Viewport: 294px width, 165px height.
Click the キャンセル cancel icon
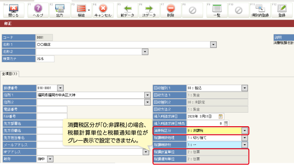click(x=103, y=10)
